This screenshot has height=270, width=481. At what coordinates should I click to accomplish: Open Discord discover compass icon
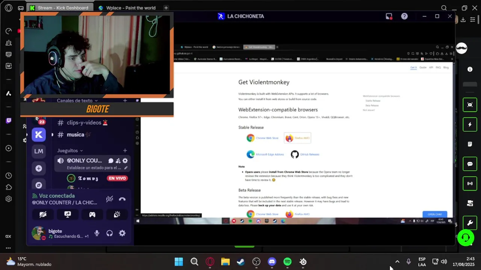[x=39, y=185]
